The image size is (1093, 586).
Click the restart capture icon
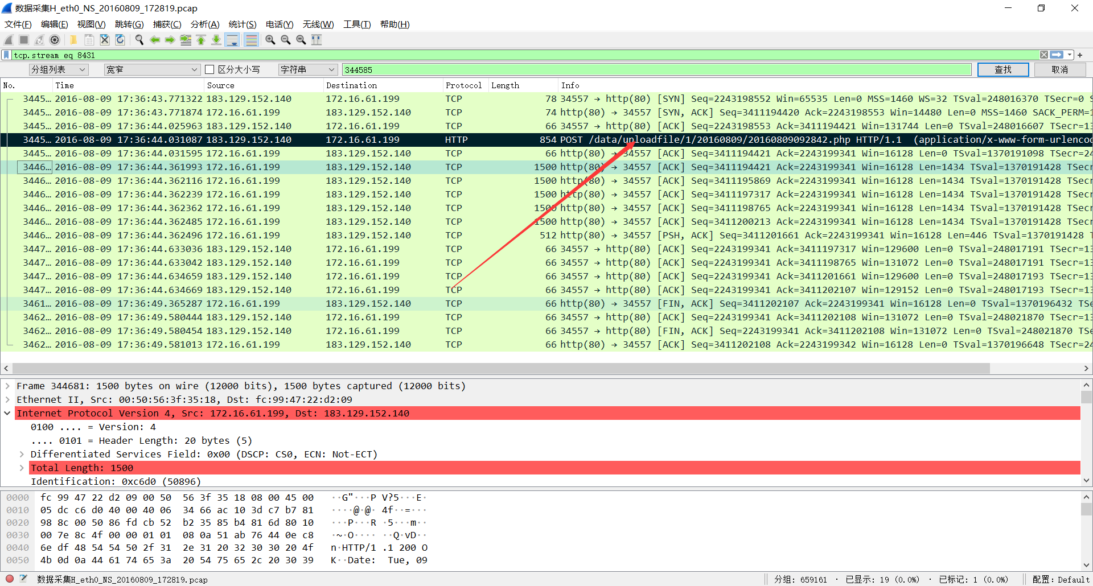(x=39, y=40)
